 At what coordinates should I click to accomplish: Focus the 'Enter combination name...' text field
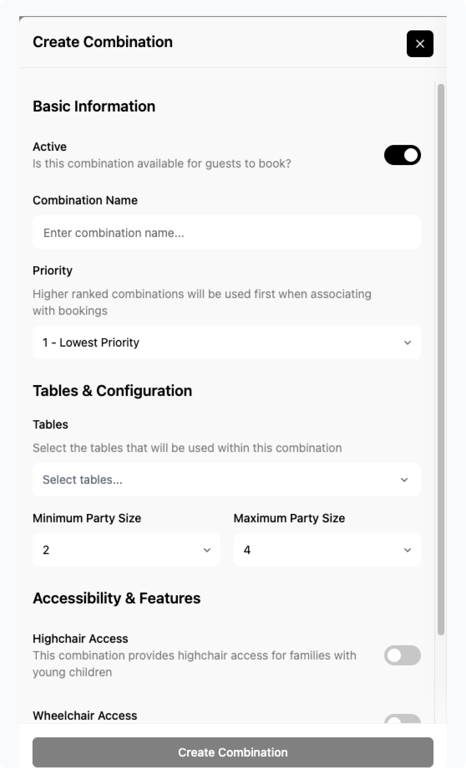(226, 232)
